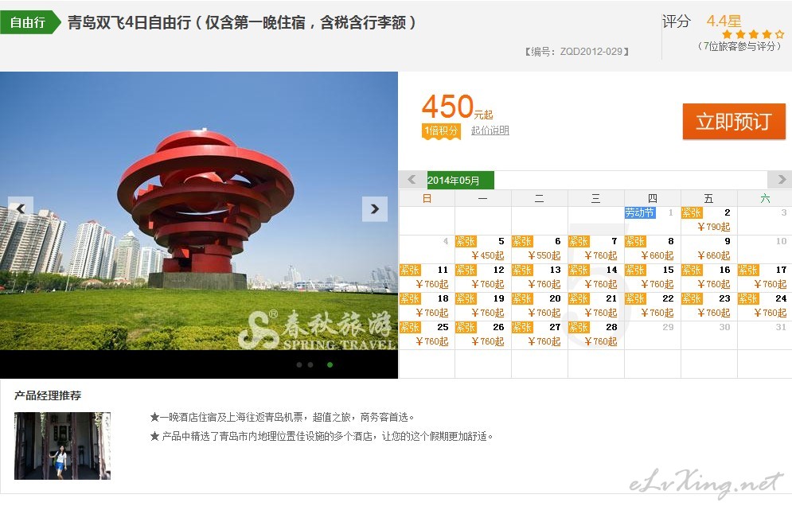
Task: Show the previous slideshow photo
Action: pos(21,208)
